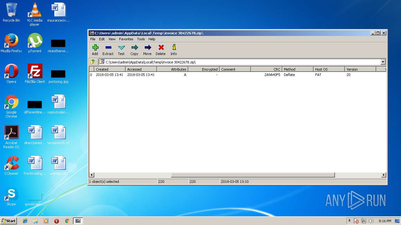Sort by the Version column header
This screenshot has height=225, width=401.
360,69
